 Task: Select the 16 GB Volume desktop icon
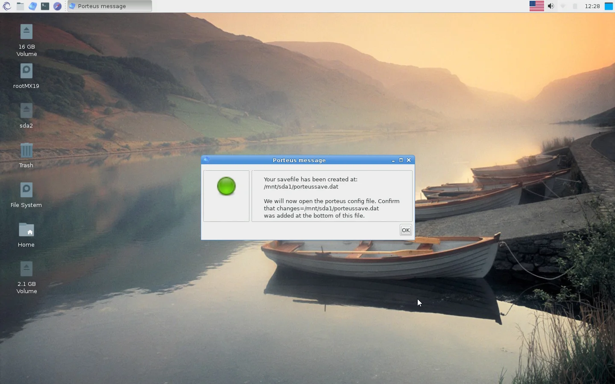pos(26,41)
